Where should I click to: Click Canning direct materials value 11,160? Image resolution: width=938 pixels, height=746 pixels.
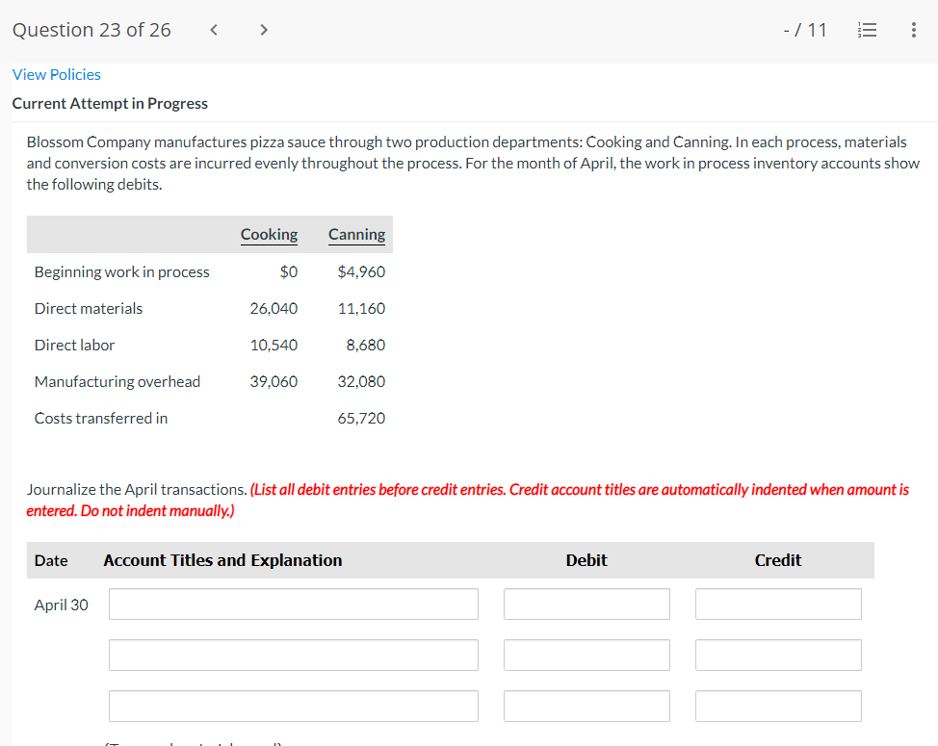pyautogui.click(x=361, y=308)
